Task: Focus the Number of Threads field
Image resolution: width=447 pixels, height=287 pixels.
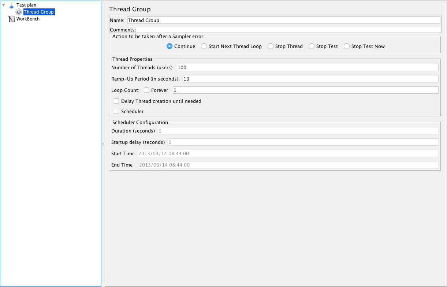Action: pyautogui.click(x=307, y=67)
